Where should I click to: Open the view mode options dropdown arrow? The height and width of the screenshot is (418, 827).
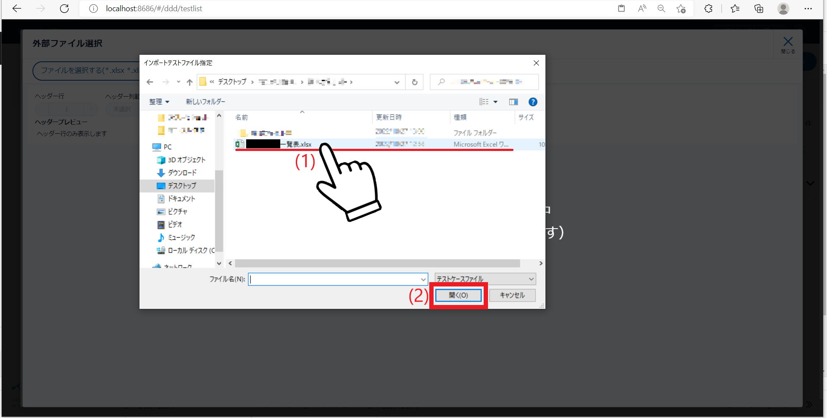pyautogui.click(x=495, y=102)
